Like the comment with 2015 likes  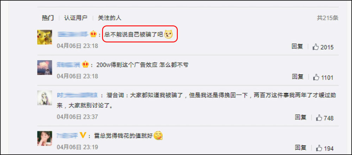[x=316, y=47]
